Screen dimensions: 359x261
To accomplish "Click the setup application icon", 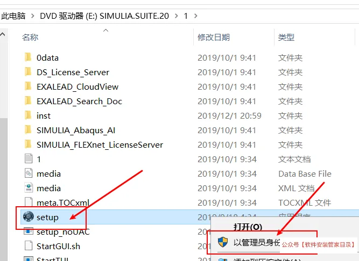I will click(29, 217).
